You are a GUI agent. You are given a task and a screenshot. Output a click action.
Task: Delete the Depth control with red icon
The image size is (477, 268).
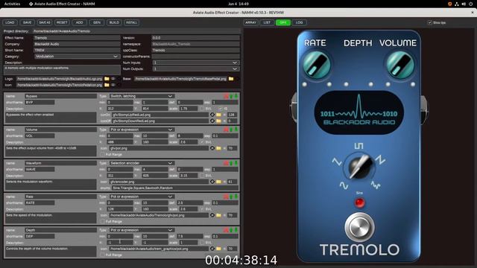[x=226, y=230]
